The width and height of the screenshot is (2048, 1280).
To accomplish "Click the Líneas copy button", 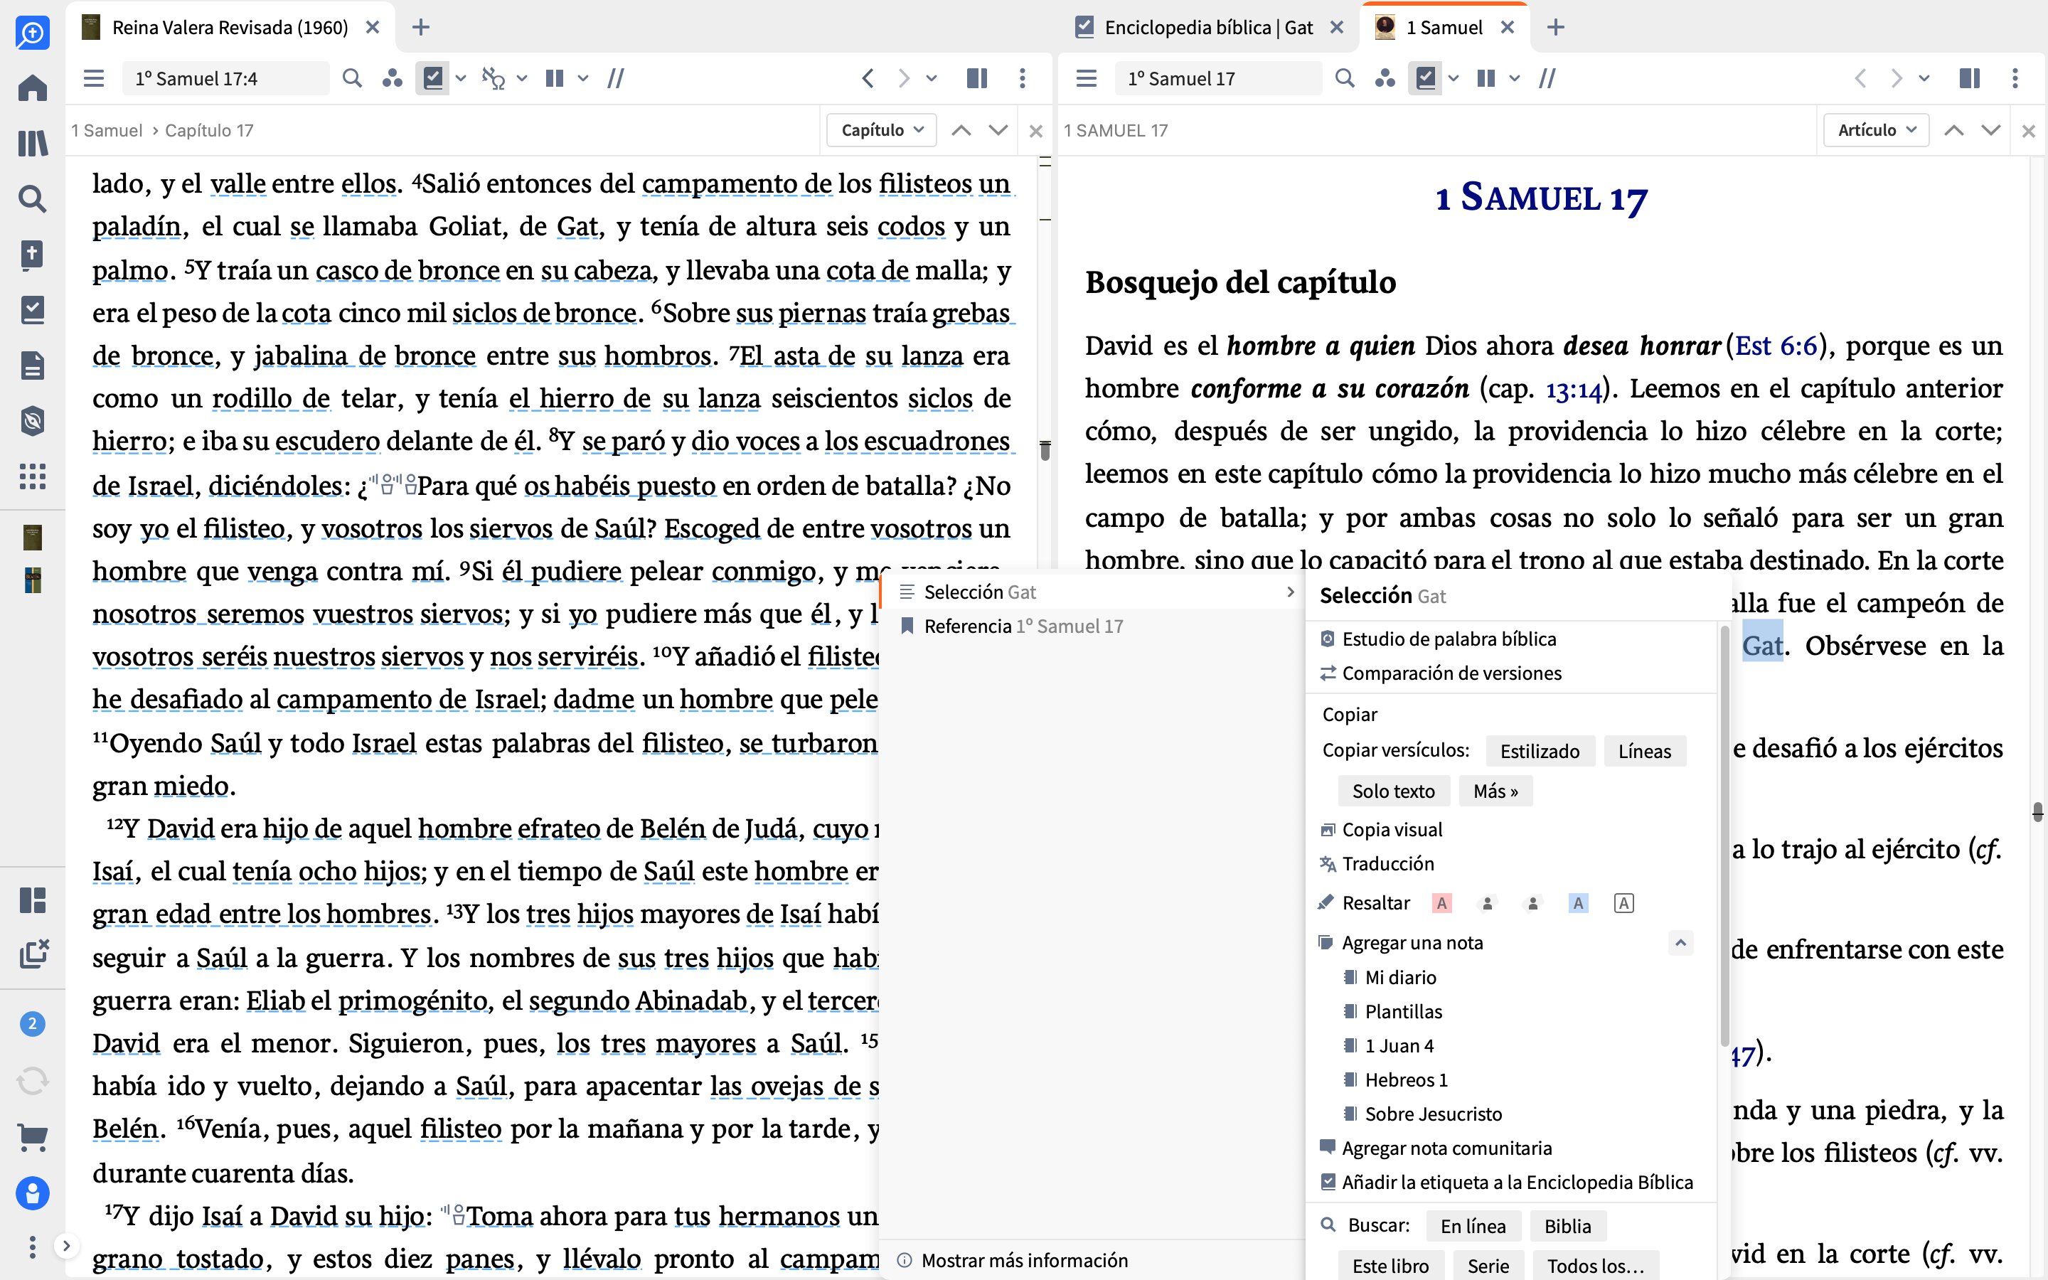I will (x=1644, y=751).
